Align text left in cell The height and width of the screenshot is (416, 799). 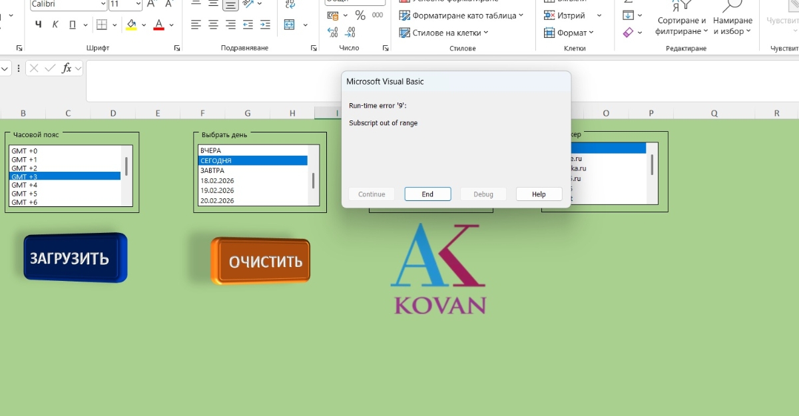pos(196,25)
